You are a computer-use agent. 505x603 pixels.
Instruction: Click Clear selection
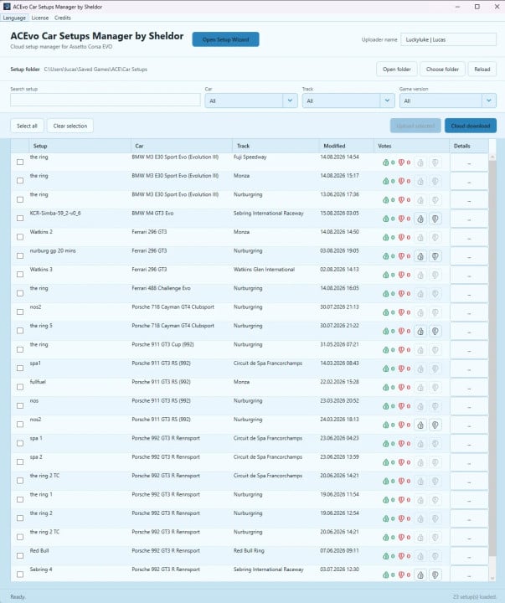(70, 126)
